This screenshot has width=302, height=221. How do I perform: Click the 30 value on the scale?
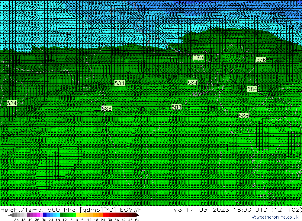[110, 220]
